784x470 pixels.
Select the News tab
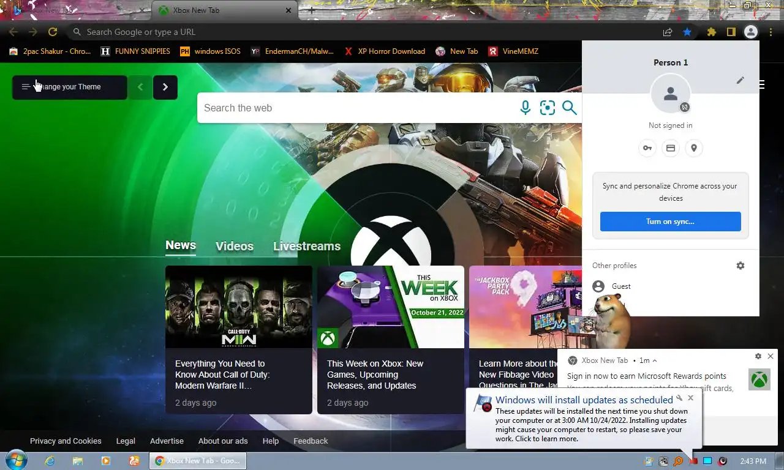coord(181,245)
